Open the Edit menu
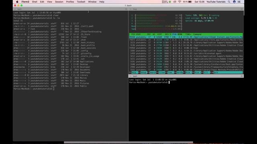257x144 pixels. click(x=42, y=2)
